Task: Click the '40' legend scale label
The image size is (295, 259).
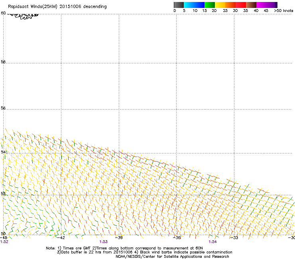Action: pos(256,11)
